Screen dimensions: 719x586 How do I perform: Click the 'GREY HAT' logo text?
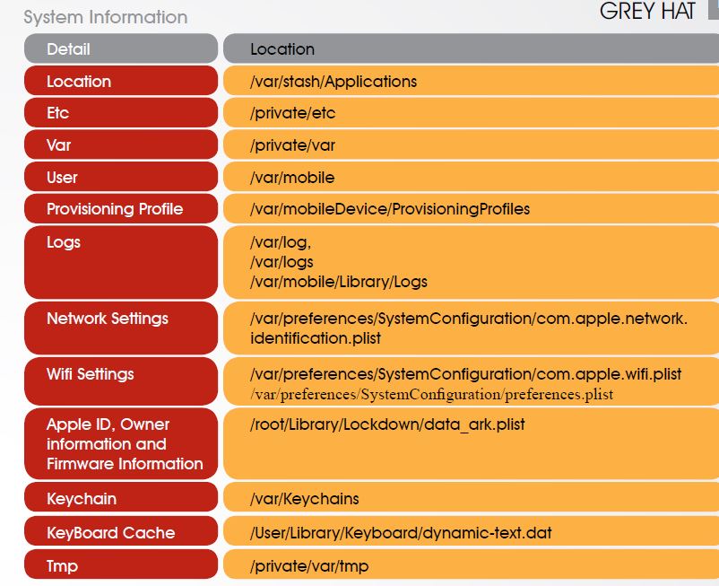tap(647, 12)
